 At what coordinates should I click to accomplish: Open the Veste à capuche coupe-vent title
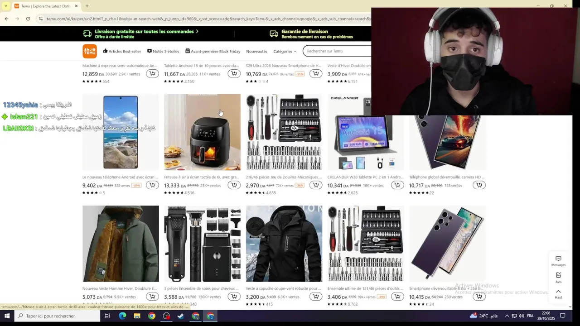click(283, 288)
